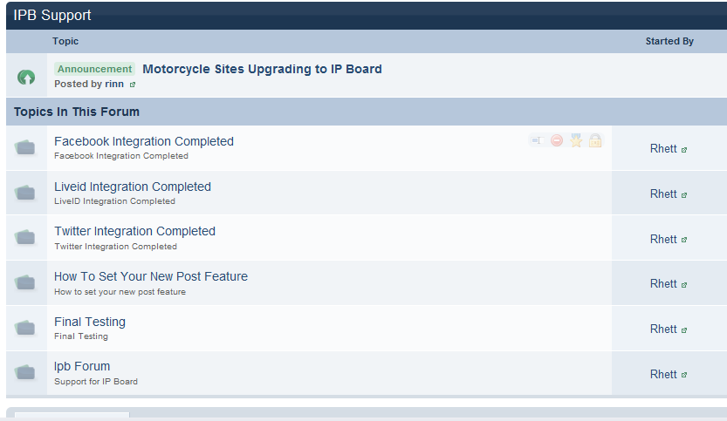The width and height of the screenshot is (727, 421).
Task: Click topic icon beside Facebook Integration Completed
Action: 25,148
